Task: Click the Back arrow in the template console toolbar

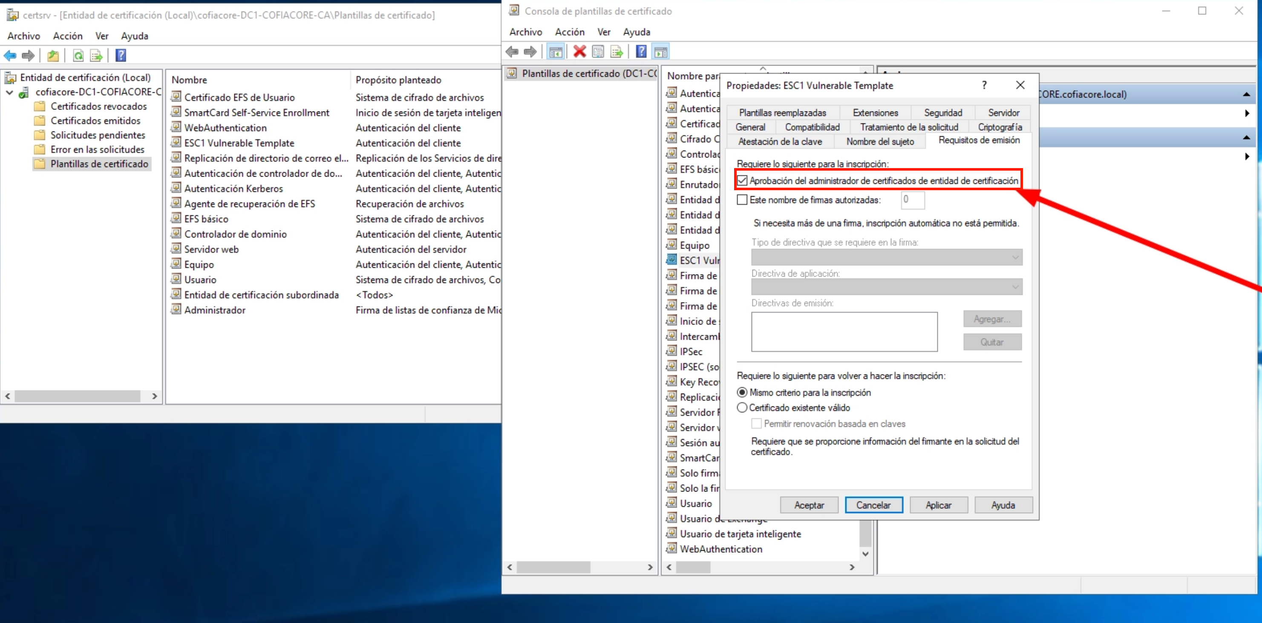Action: coord(512,51)
